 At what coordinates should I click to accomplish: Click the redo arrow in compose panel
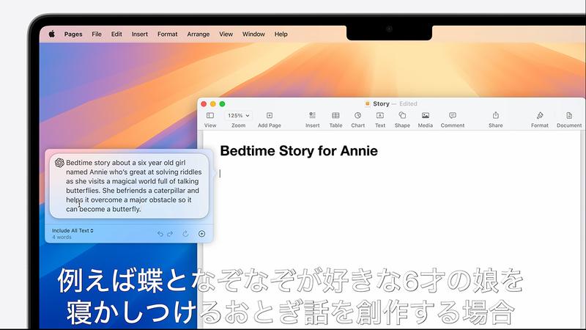[x=170, y=234]
